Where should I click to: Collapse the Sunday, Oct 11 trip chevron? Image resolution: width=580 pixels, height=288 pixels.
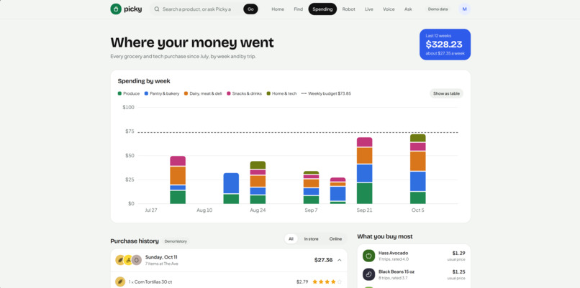[339, 260]
